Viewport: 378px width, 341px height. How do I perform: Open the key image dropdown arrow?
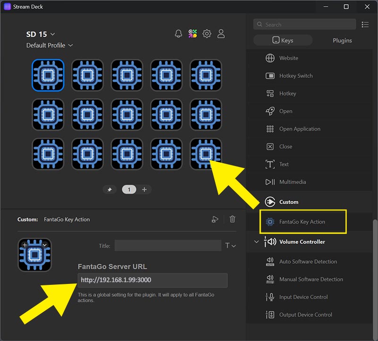point(45,245)
